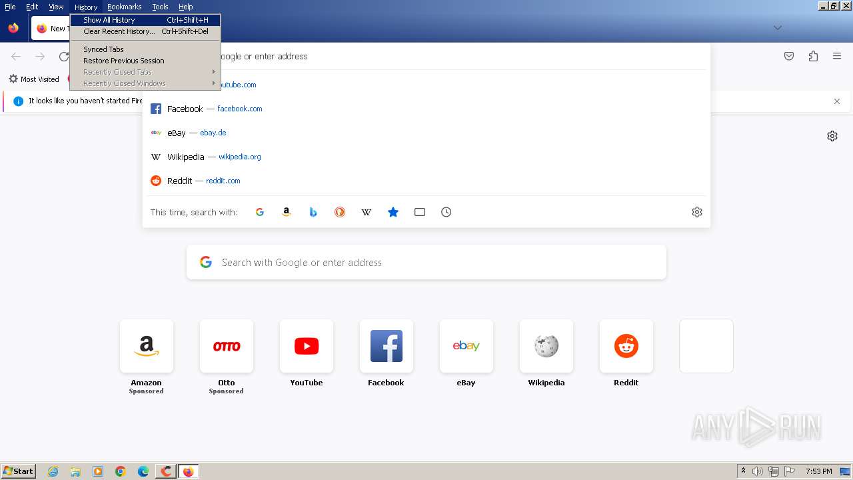853x480 pixels.
Task: Expand Recently Closed Tabs submenu
Action: point(145,72)
